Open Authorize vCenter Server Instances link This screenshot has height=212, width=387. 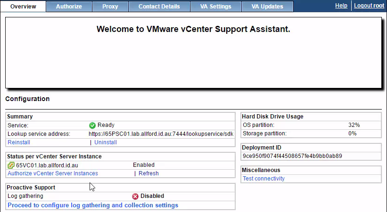point(53,173)
